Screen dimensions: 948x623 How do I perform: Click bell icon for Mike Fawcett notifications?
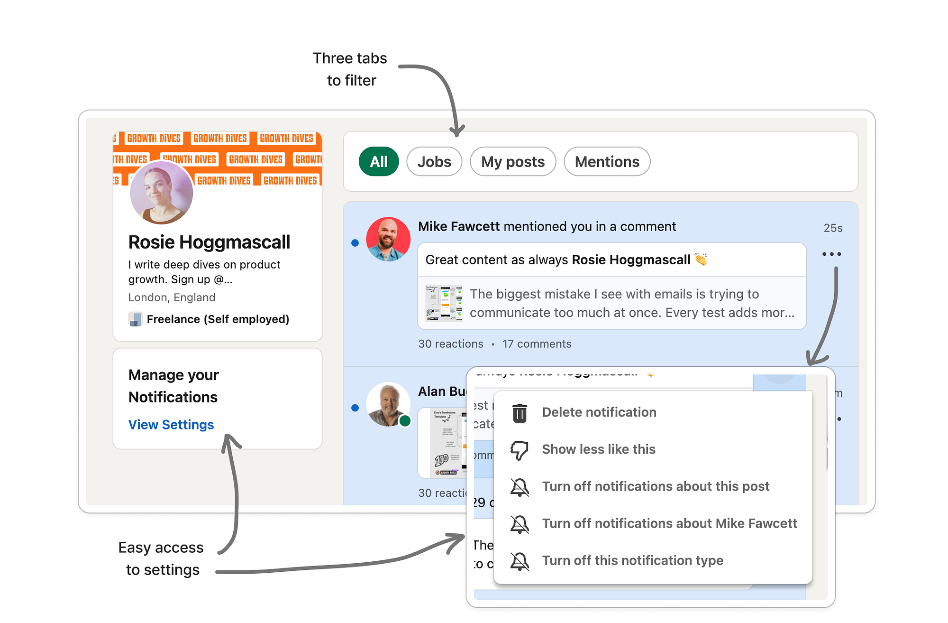tap(520, 524)
